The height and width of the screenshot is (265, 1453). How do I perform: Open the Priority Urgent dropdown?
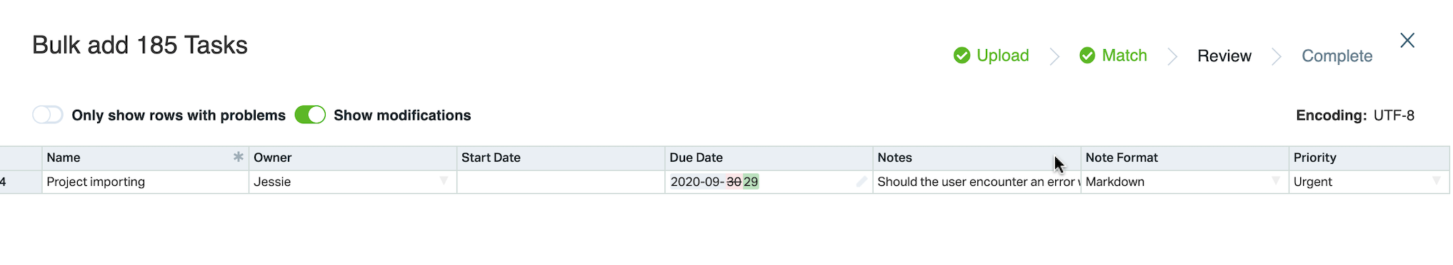pos(1437,181)
